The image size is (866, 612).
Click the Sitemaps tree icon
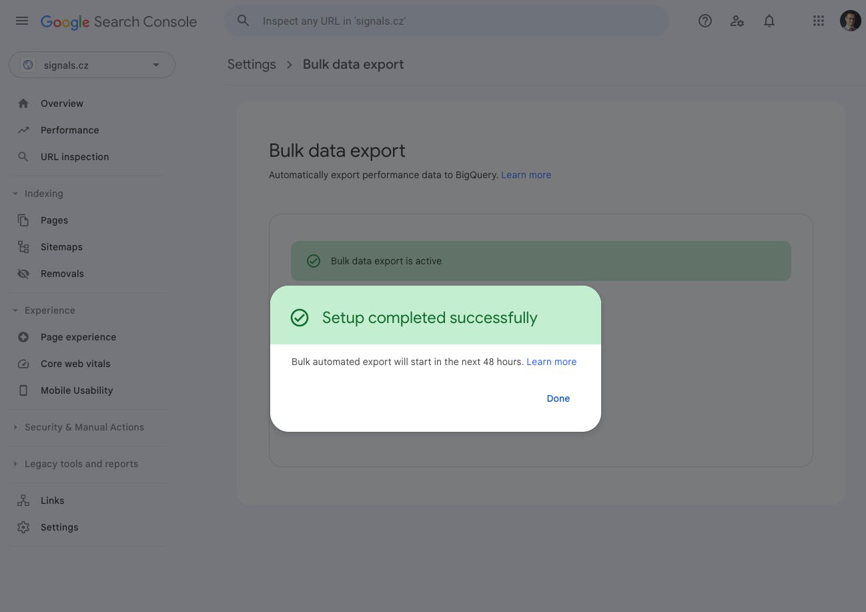coord(23,247)
